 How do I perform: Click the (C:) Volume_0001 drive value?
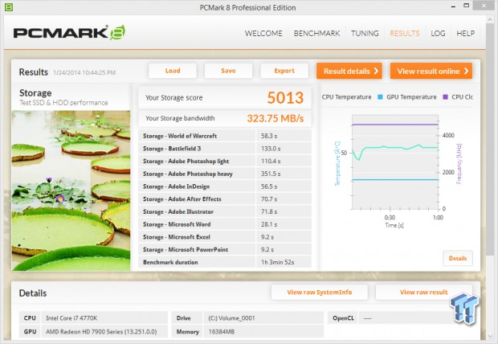tap(231, 318)
